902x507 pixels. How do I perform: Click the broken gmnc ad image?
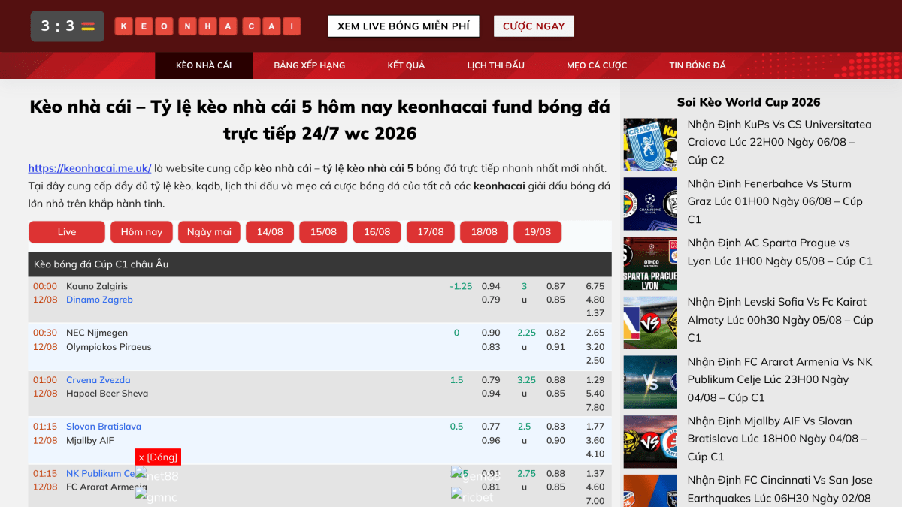point(156,496)
